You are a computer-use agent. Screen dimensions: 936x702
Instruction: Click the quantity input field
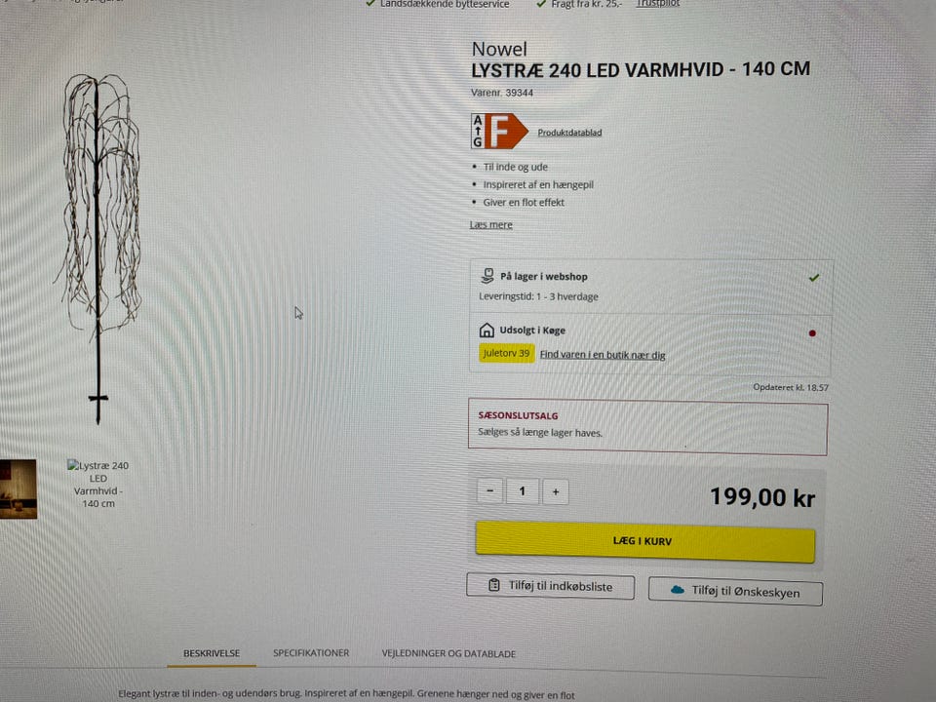point(523,491)
